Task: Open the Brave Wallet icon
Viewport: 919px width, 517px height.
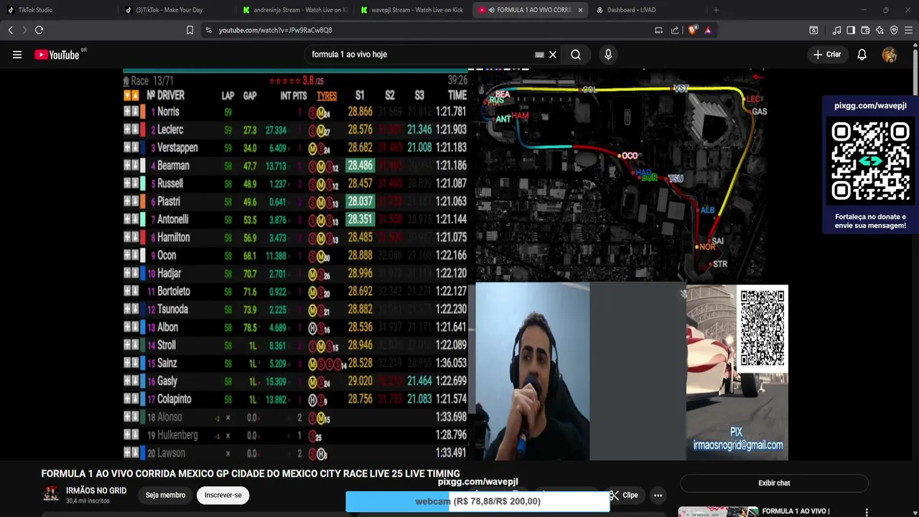Action: pyautogui.click(x=865, y=30)
